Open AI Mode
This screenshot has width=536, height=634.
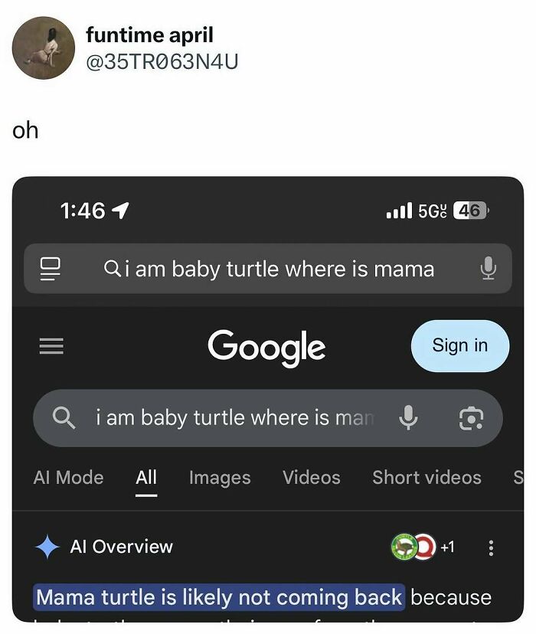(68, 477)
